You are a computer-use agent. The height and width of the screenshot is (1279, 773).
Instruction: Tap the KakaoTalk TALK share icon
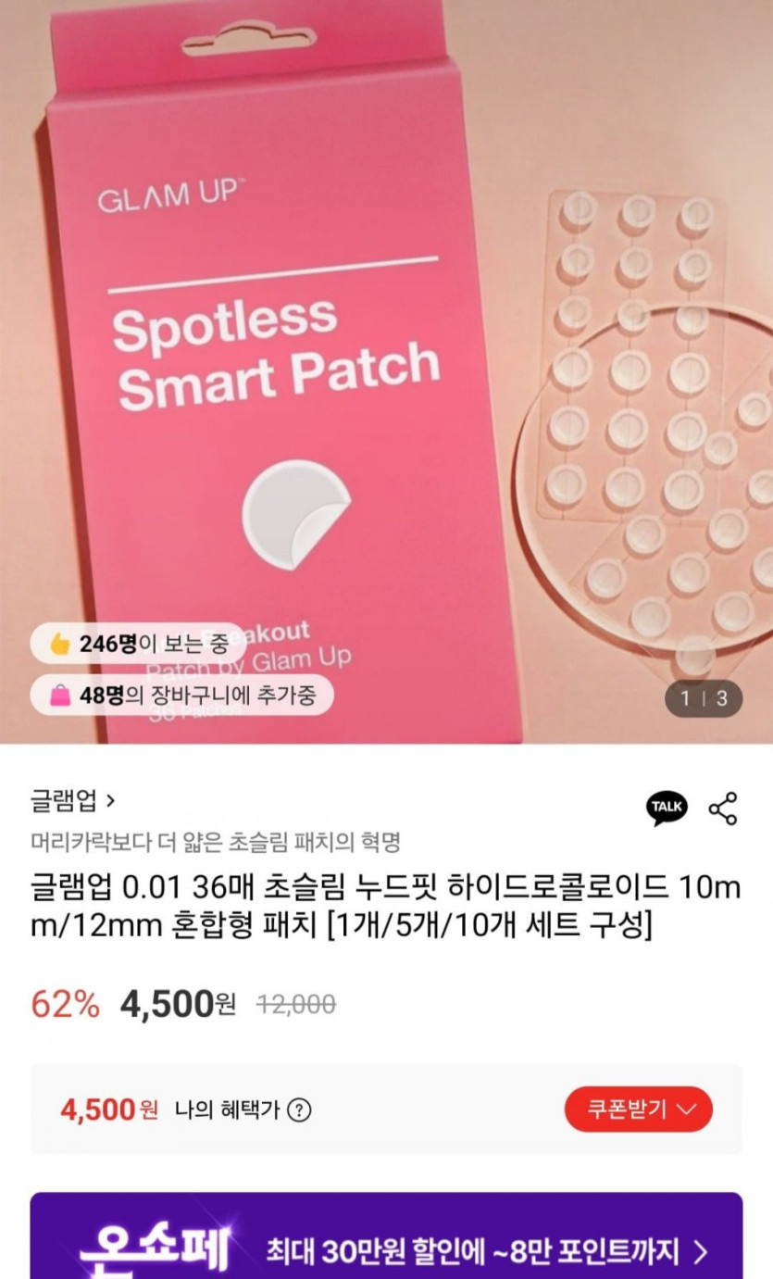point(667,808)
